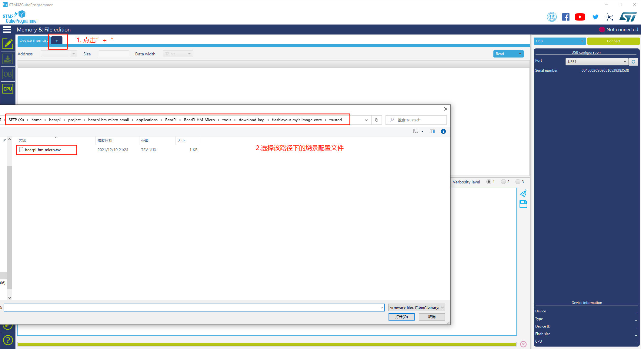This screenshot has width=641, height=349.
Task: Open the Erasing & Programming download icon
Action: 8,59
